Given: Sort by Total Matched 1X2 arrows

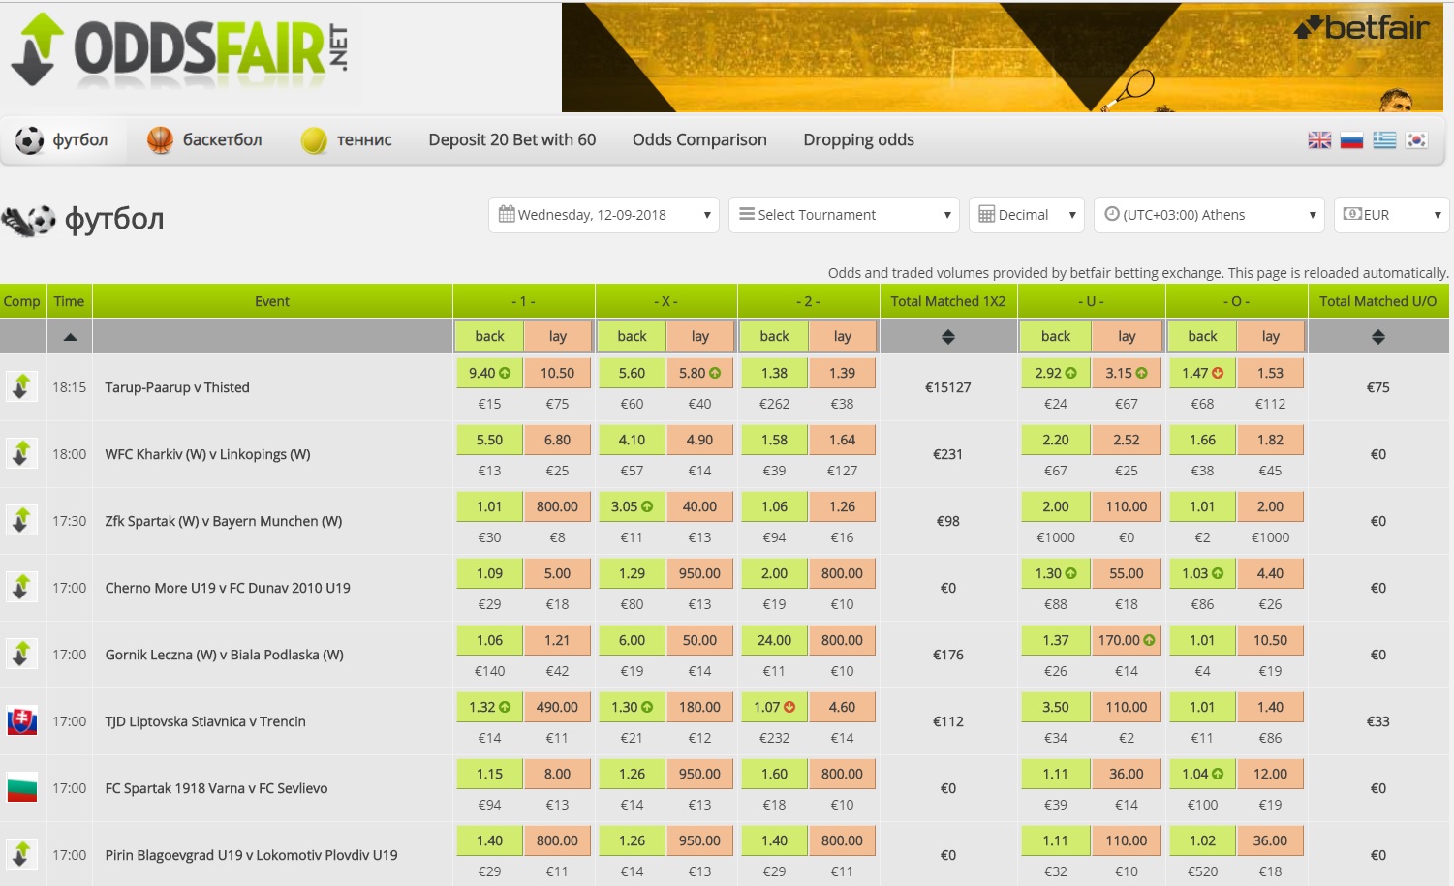Looking at the screenshot, I should (x=948, y=337).
